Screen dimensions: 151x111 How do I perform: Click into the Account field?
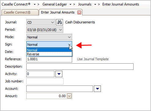coord(60,89)
